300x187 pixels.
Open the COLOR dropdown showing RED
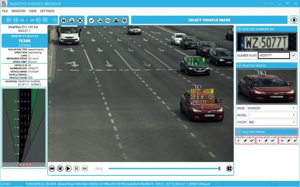271,122
